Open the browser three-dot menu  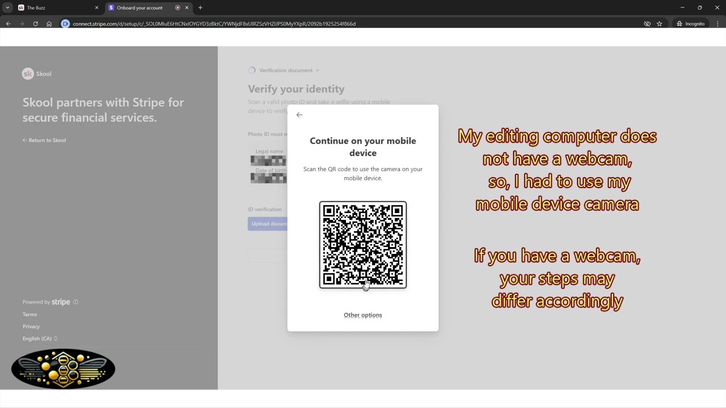[x=716, y=24]
